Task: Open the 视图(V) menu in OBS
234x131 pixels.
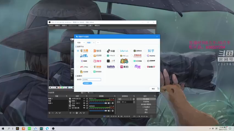Action: tap(64, 26)
